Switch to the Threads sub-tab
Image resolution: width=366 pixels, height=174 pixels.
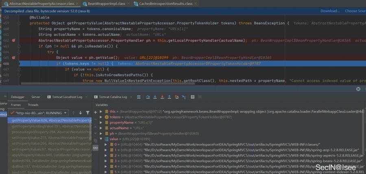click(x=33, y=105)
